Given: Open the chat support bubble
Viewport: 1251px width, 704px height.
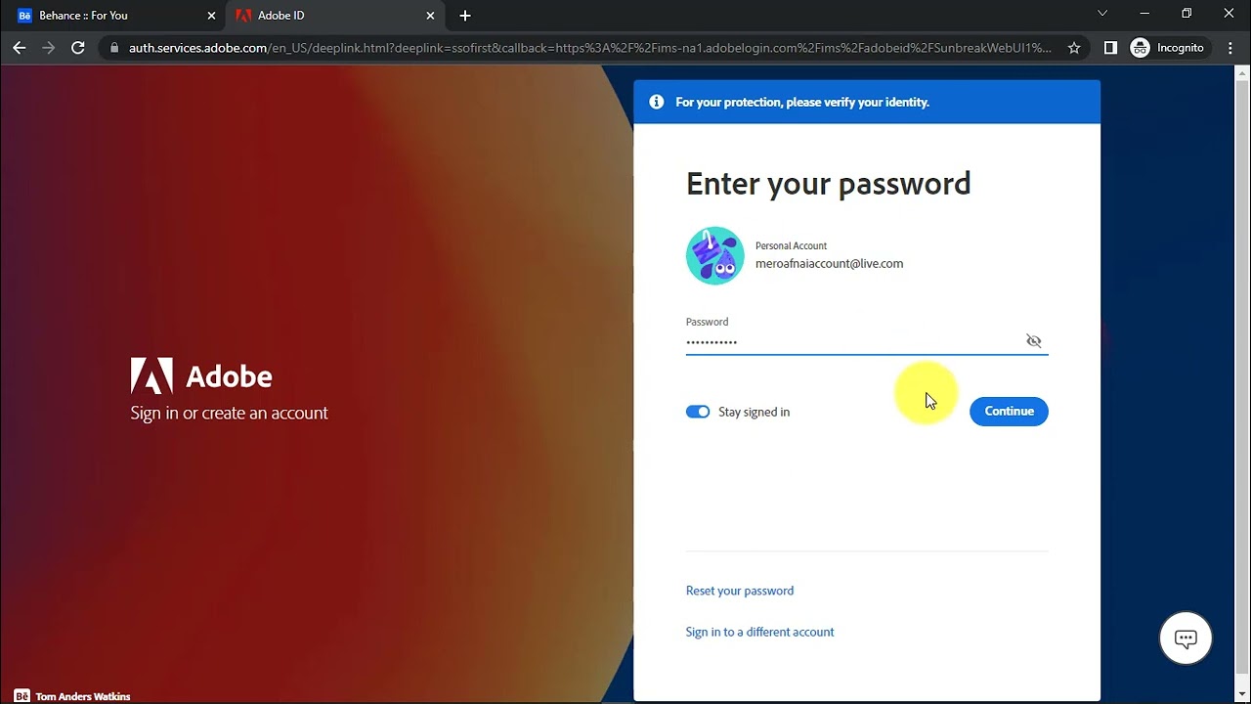Looking at the screenshot, I should tap(1186, 639).
